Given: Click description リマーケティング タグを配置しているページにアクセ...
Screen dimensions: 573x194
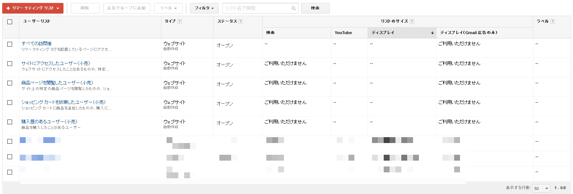Looking at the screenshot, I should 66,49.
